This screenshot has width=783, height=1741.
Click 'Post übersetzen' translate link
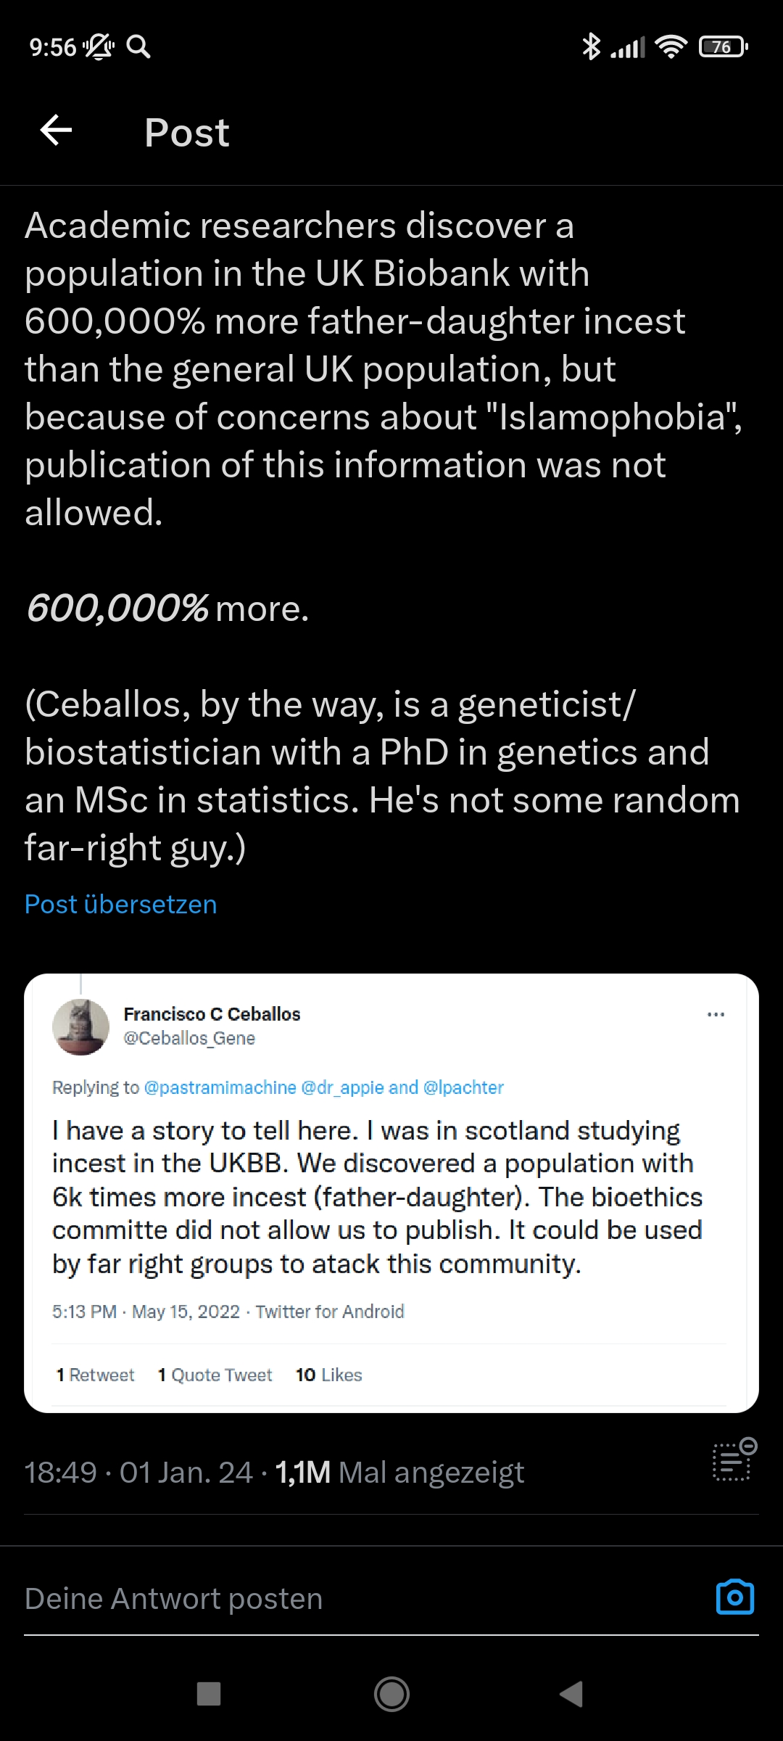[120, 904]
